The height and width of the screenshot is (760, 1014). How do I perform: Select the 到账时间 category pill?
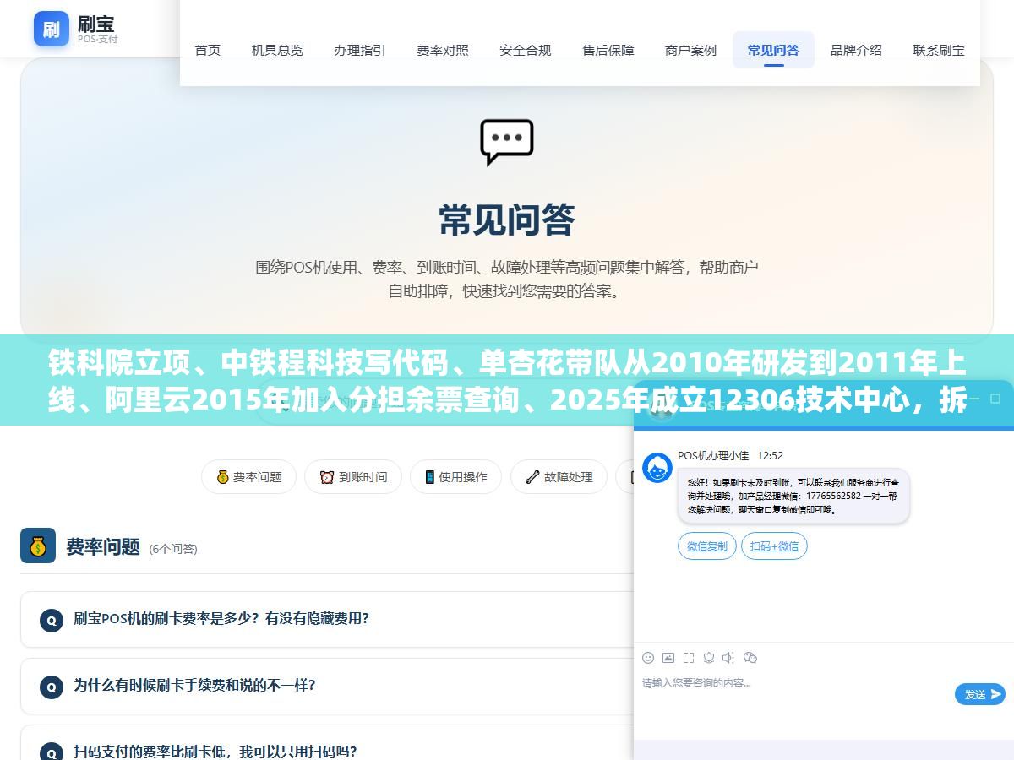click(353, 477)
